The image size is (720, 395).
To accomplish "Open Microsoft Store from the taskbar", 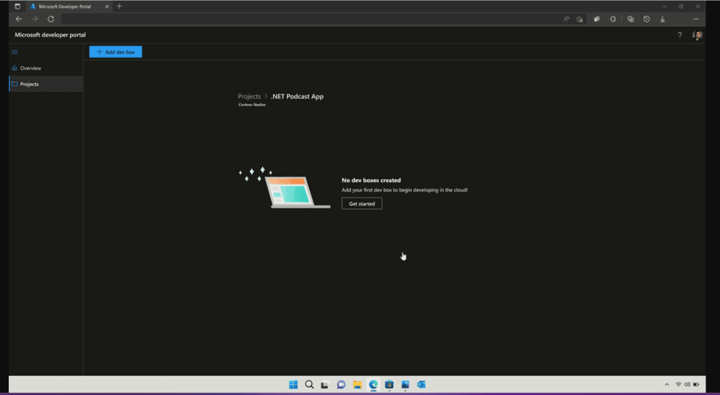I will pyautogui.click(x=389, y=384).
